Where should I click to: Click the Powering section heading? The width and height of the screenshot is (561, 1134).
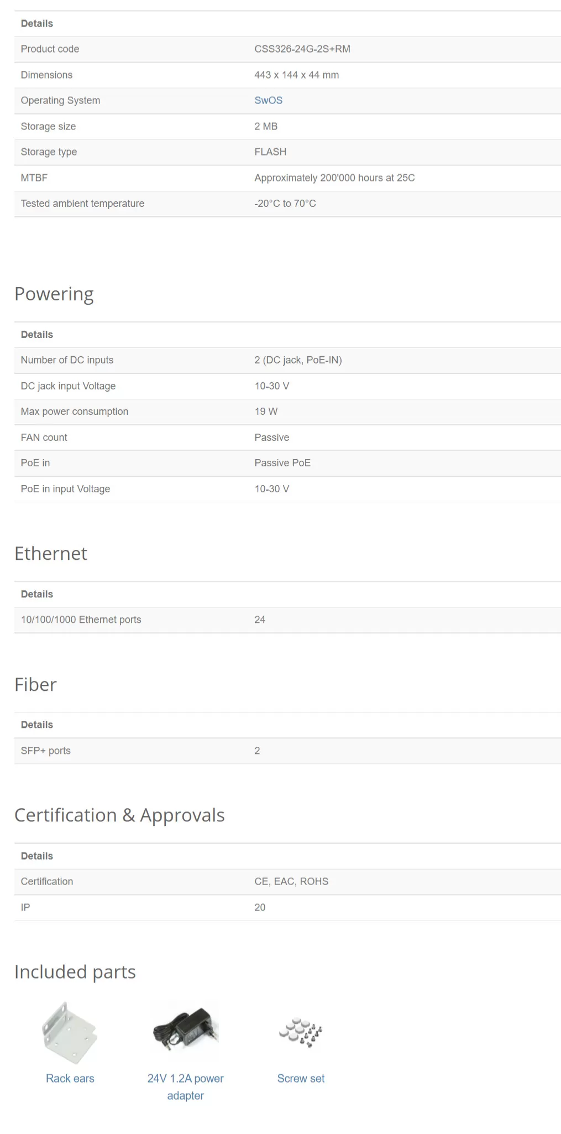(54, 294)
